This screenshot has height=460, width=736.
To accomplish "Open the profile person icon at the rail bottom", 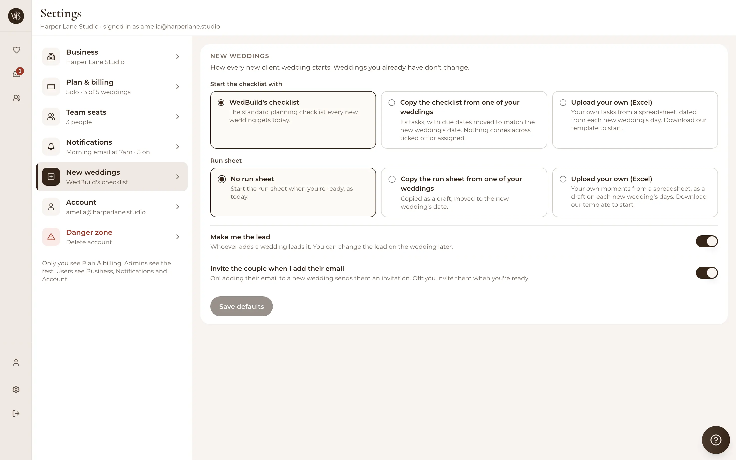I will pos(16,362).
